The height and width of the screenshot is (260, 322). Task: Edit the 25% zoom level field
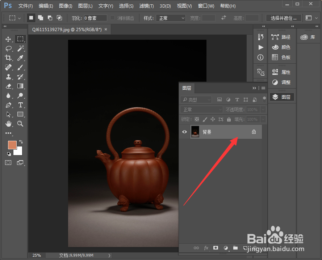coord(37,255)
